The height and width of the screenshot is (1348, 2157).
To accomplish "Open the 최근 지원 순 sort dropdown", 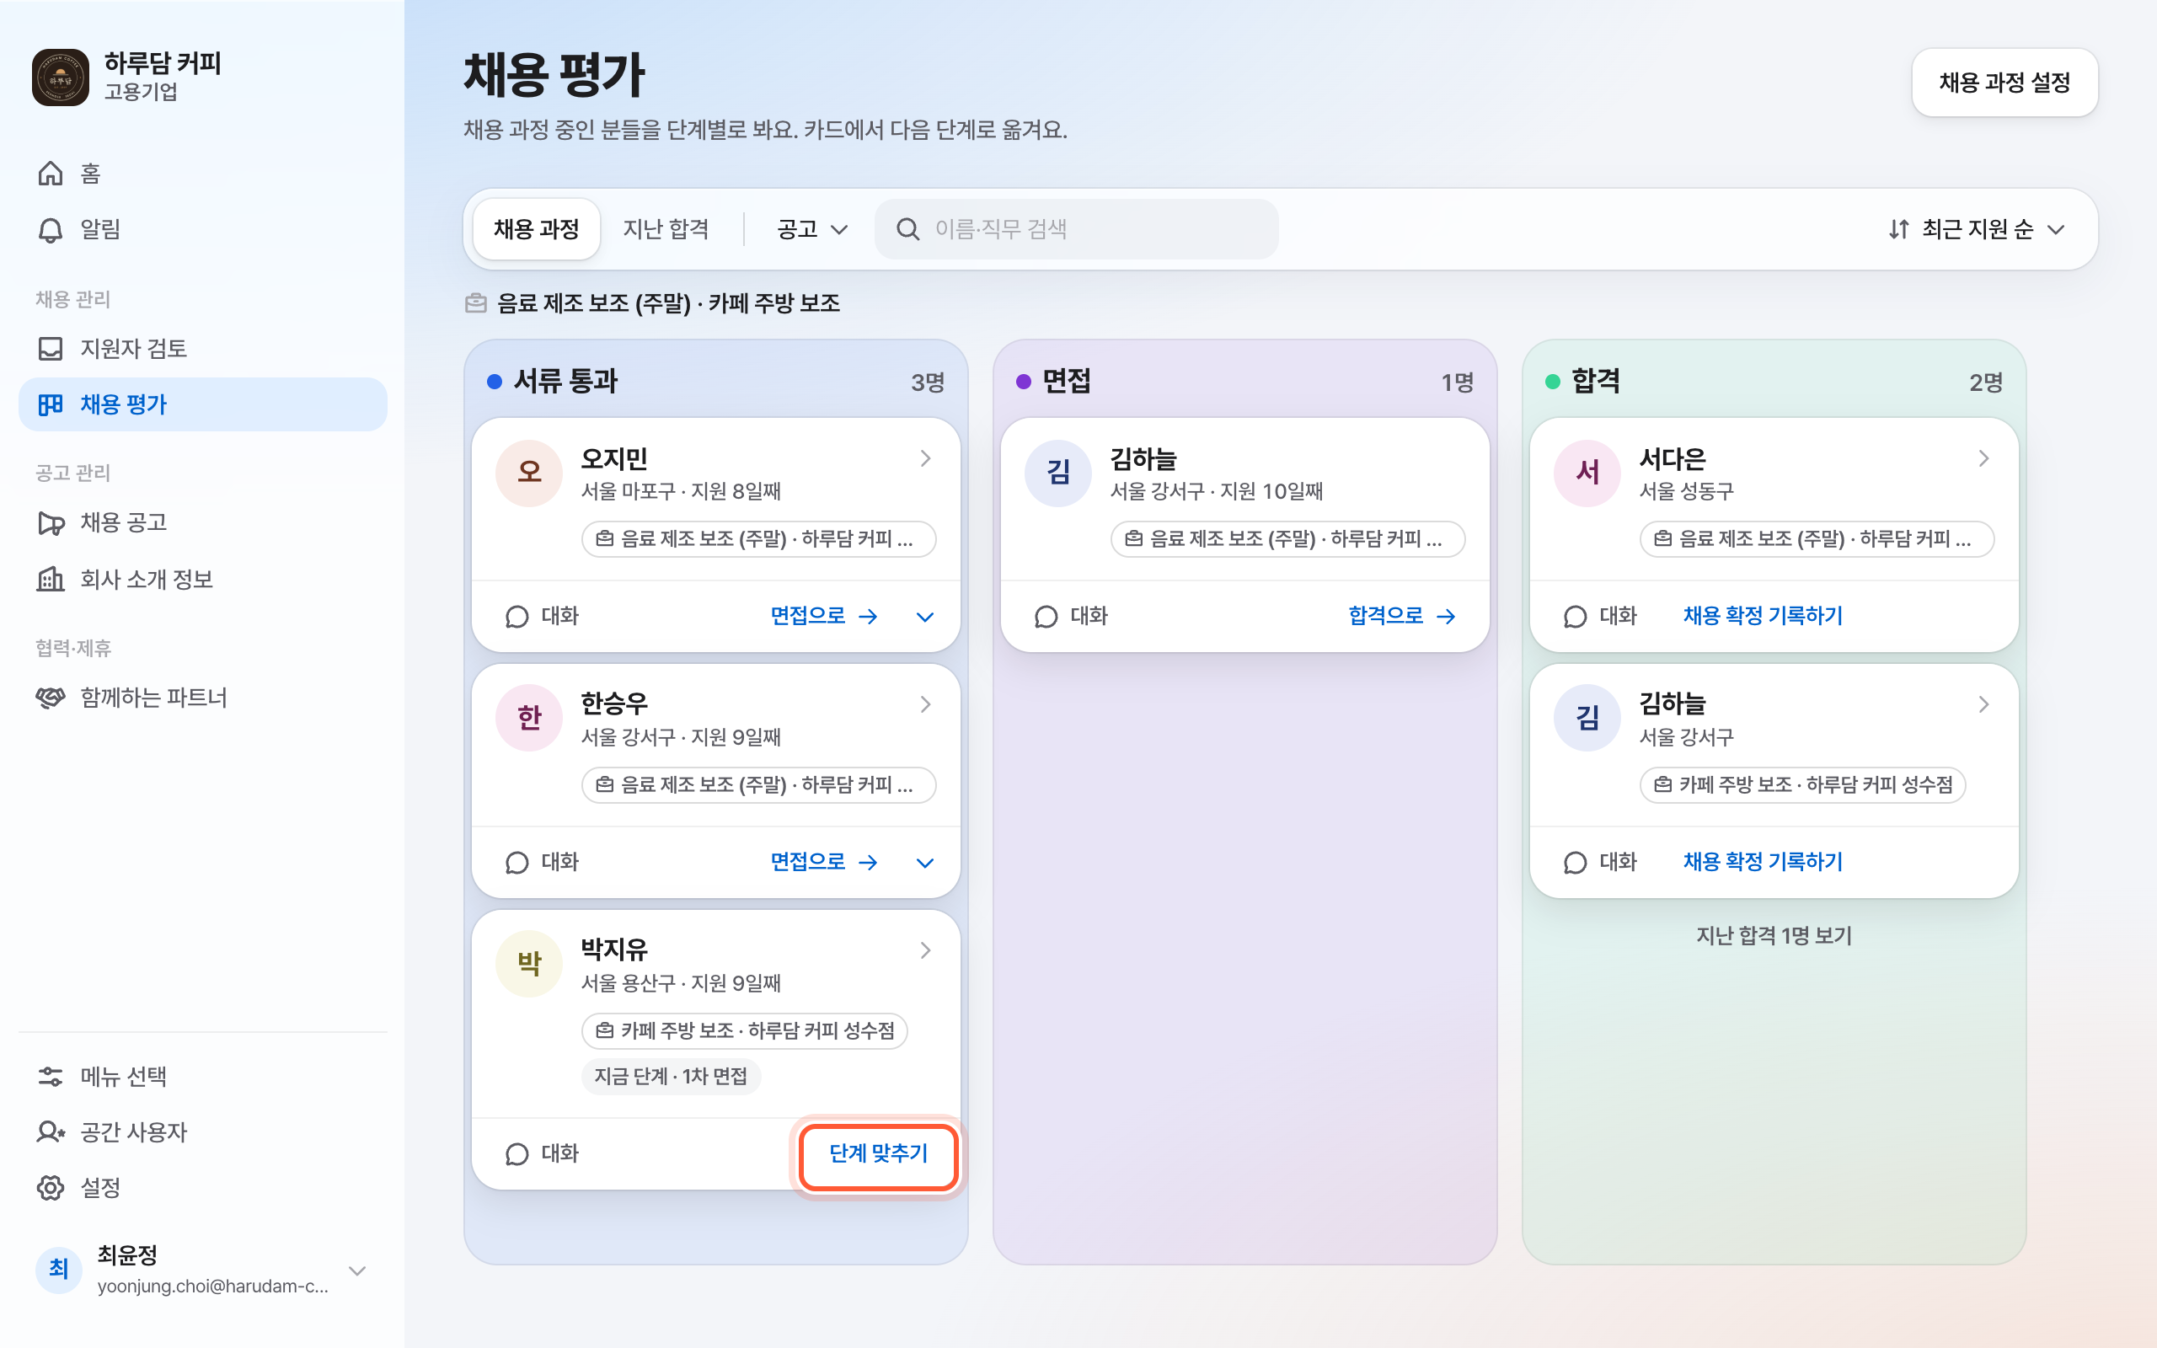I will pyautogui.click(x=1975, y=229).
